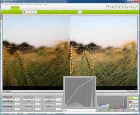Viewport: 140px width, 115px height.
Task: Click the bottom-left end point of the curve
Action: [65, 107]
